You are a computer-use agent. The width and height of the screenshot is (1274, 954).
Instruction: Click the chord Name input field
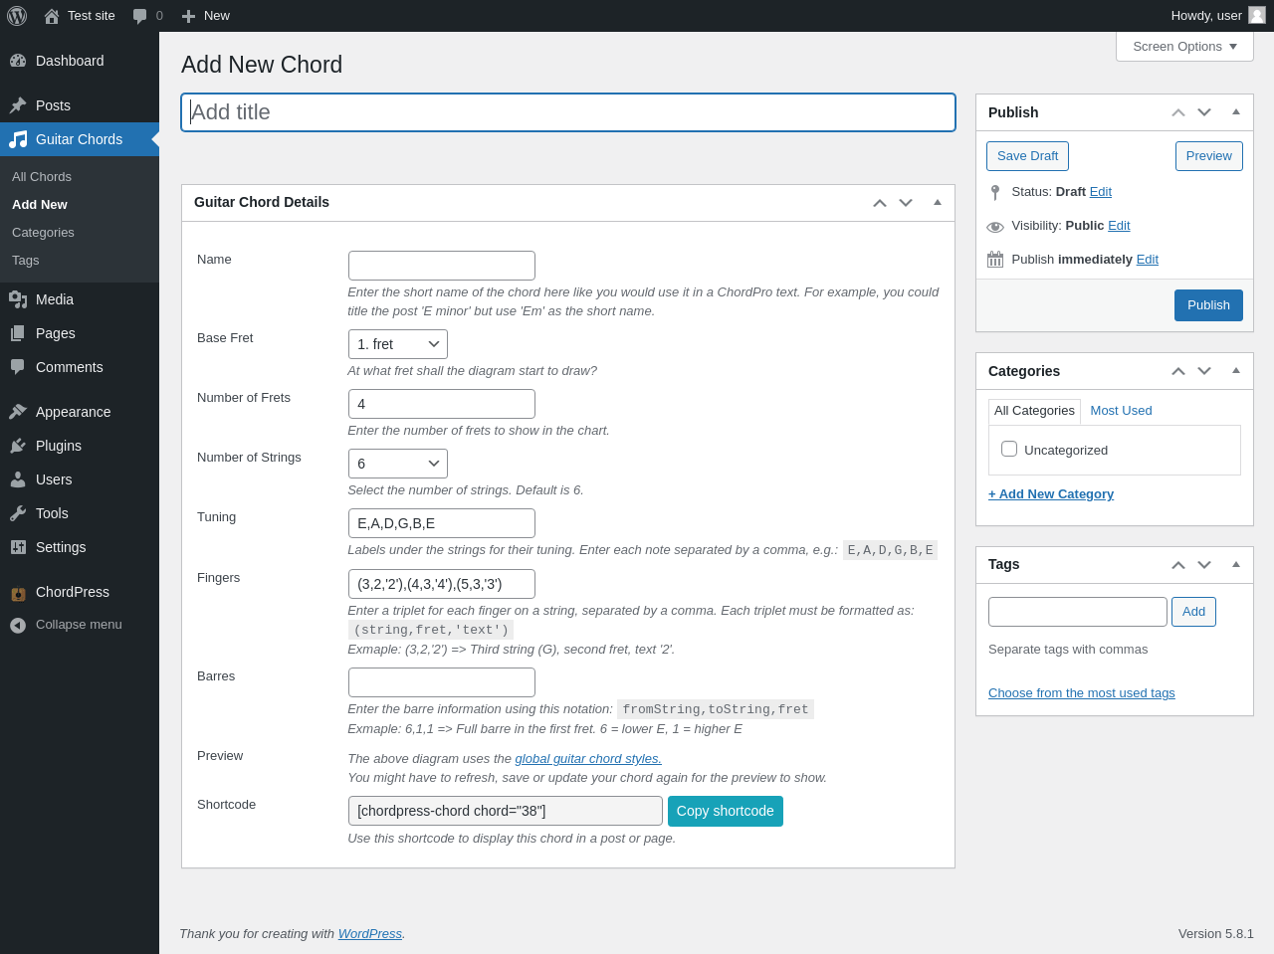442,266
